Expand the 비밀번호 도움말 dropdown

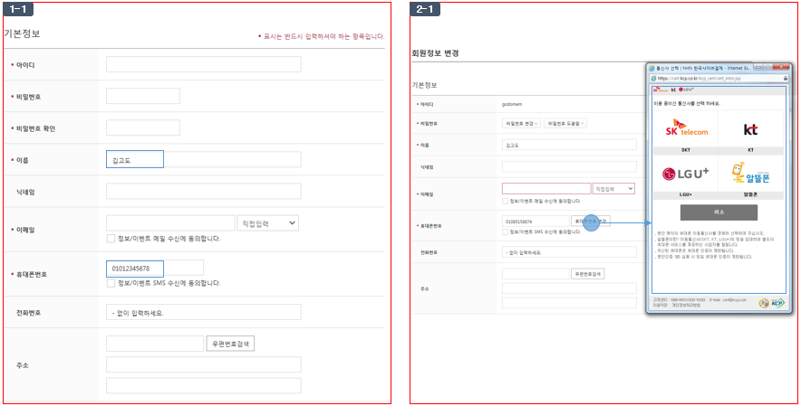click(565, 124)
